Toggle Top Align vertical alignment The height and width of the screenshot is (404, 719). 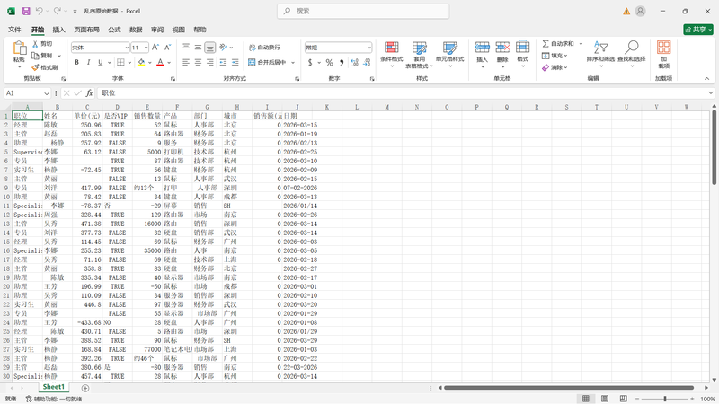(186, 48)
